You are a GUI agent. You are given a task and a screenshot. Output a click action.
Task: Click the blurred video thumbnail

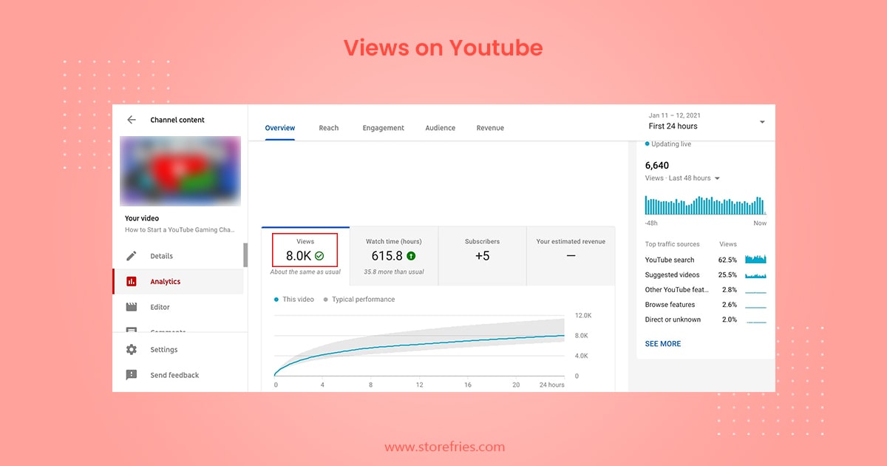click(180, 171)
